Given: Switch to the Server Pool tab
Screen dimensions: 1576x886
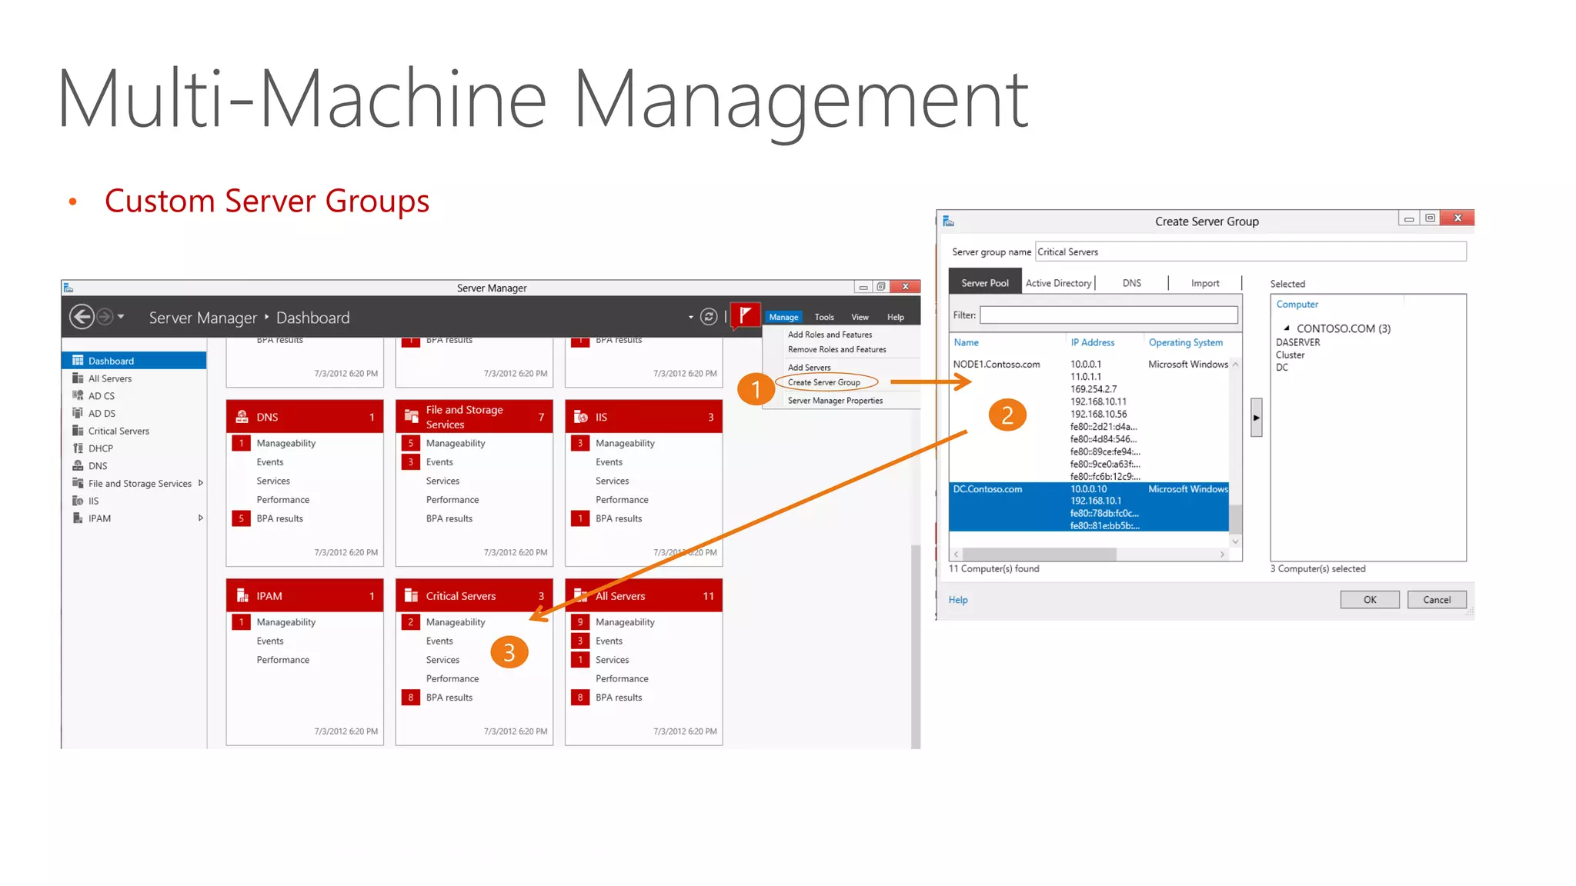Looking at the screenshot, I should [x=984, y=283].
